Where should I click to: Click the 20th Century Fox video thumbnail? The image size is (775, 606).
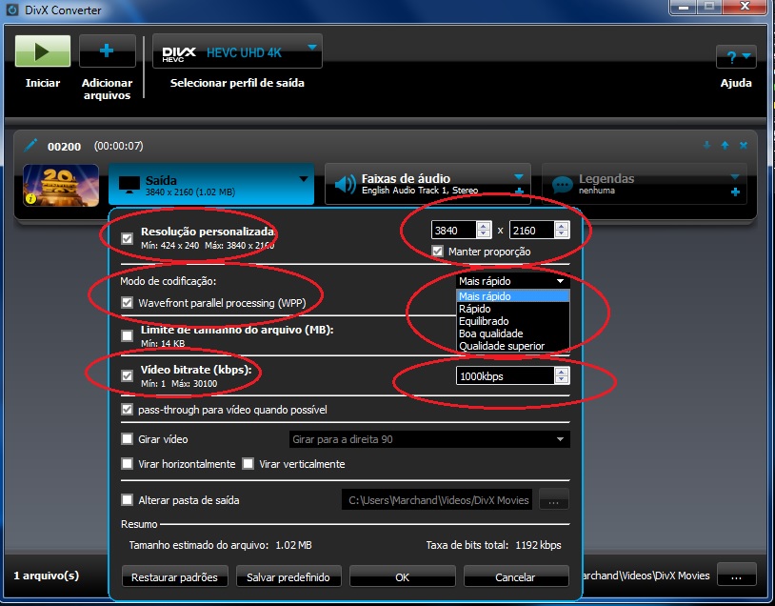[x=61, y=185]
